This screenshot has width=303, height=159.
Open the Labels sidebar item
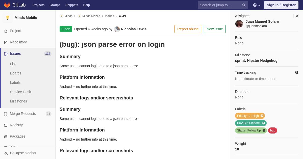click(15, 83)
